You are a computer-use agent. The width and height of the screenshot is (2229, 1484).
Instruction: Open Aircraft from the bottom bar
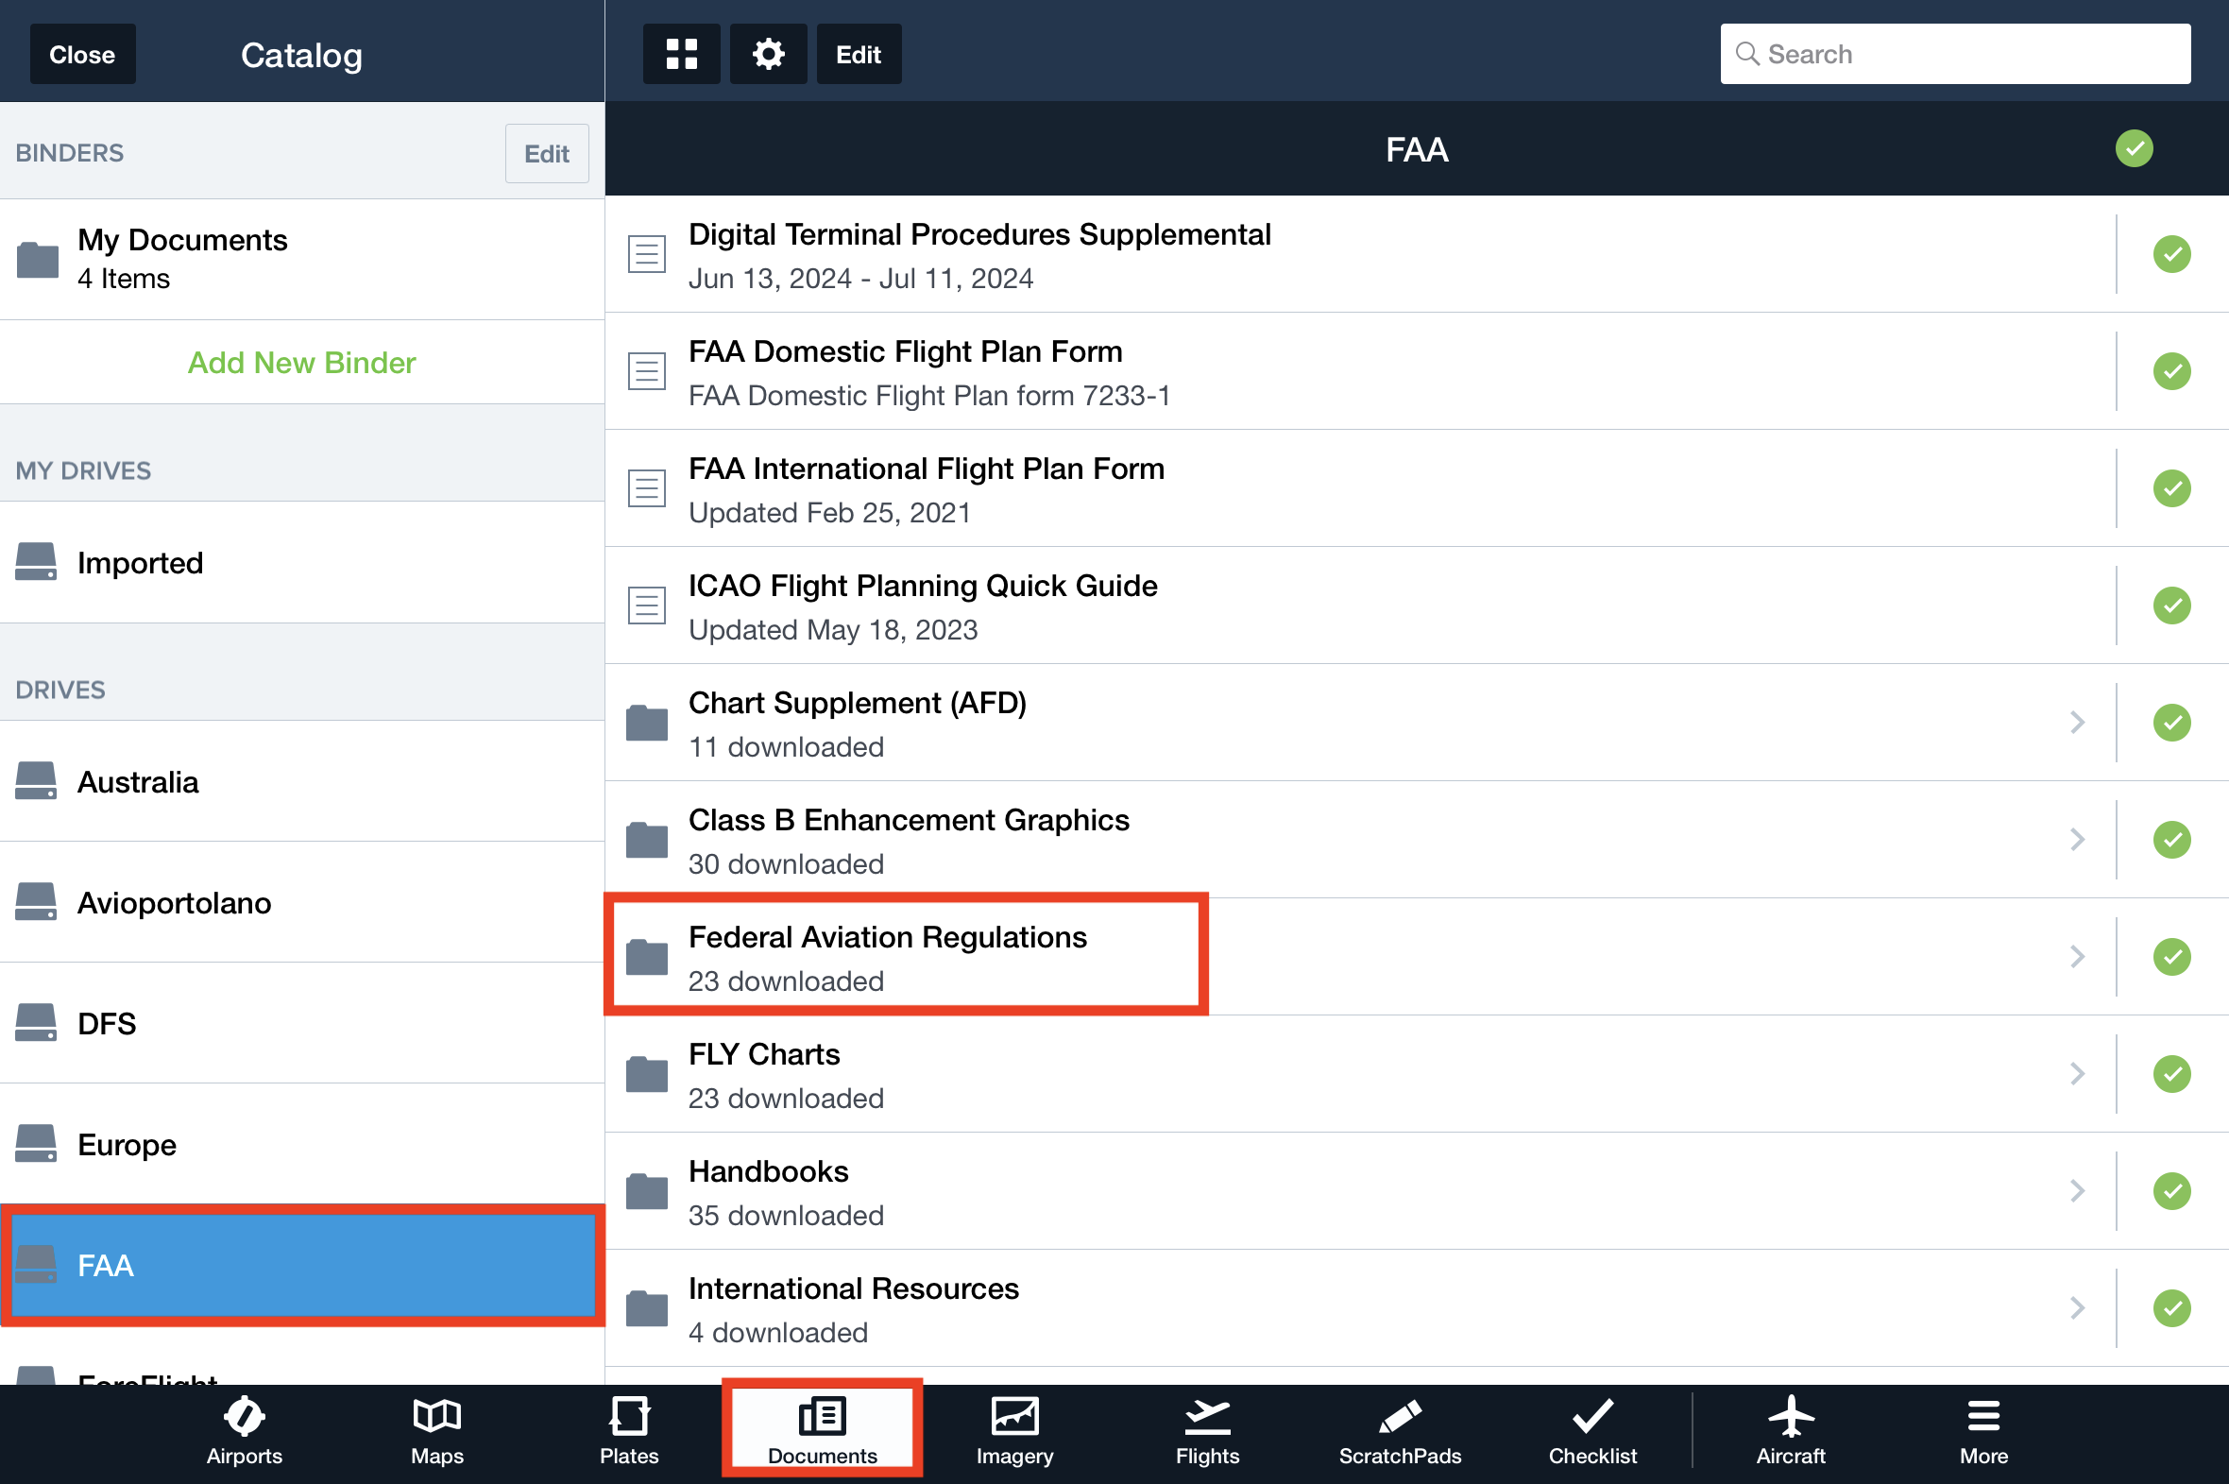coord(1791,1432)
